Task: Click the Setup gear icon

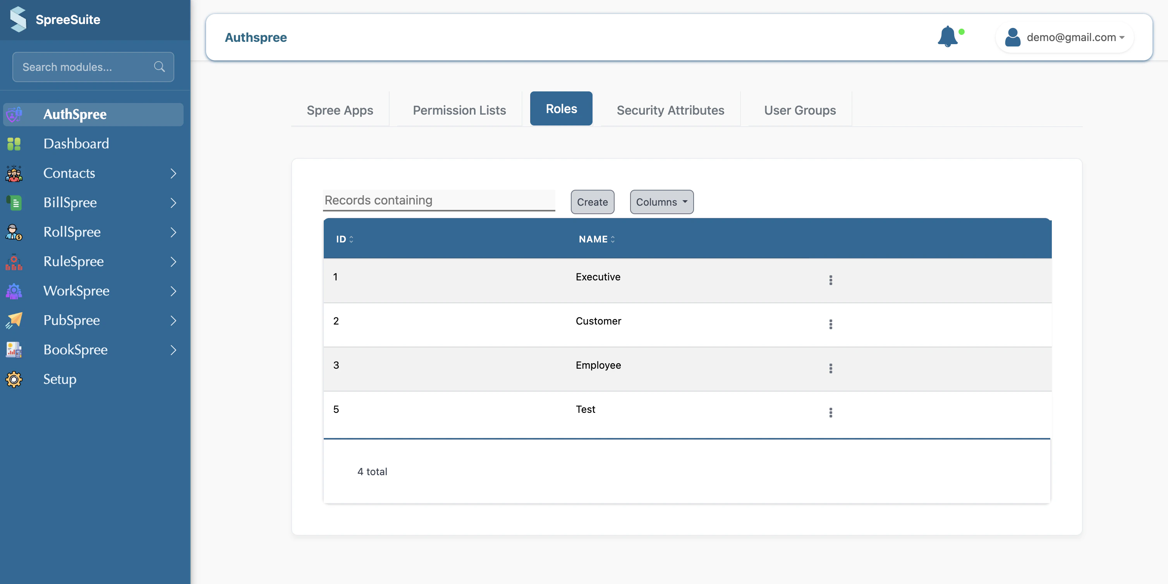Action: click(x=14, y=380)
